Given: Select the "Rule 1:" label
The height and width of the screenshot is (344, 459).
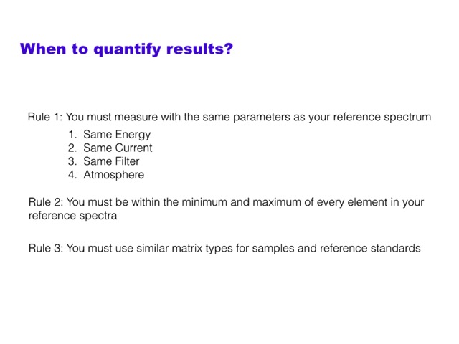Looking at the screenshot, I should click(46, 117).
